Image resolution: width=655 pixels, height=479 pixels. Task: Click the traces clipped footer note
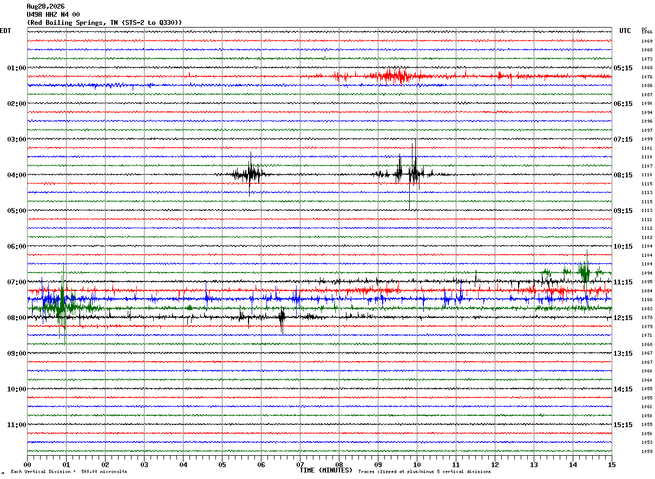click(424, 472)
